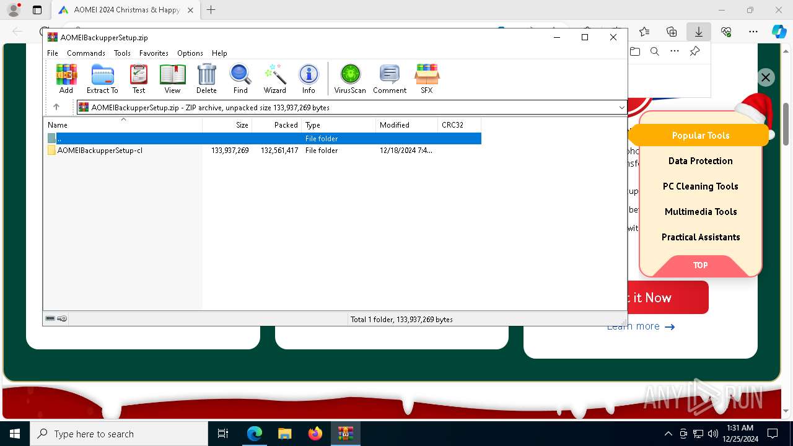
Task: Sort file list by Size column
Action: click(x=227, y=125)
